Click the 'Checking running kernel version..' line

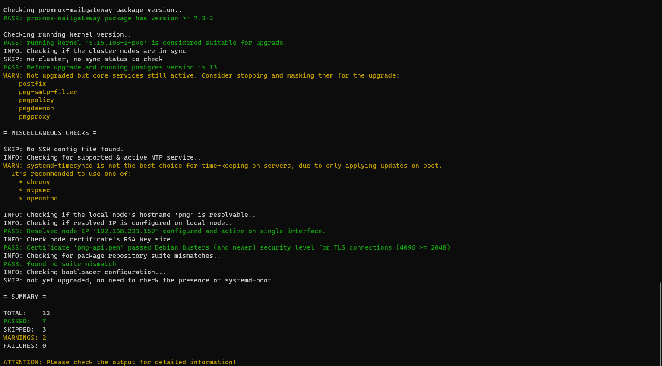(67, 34)
